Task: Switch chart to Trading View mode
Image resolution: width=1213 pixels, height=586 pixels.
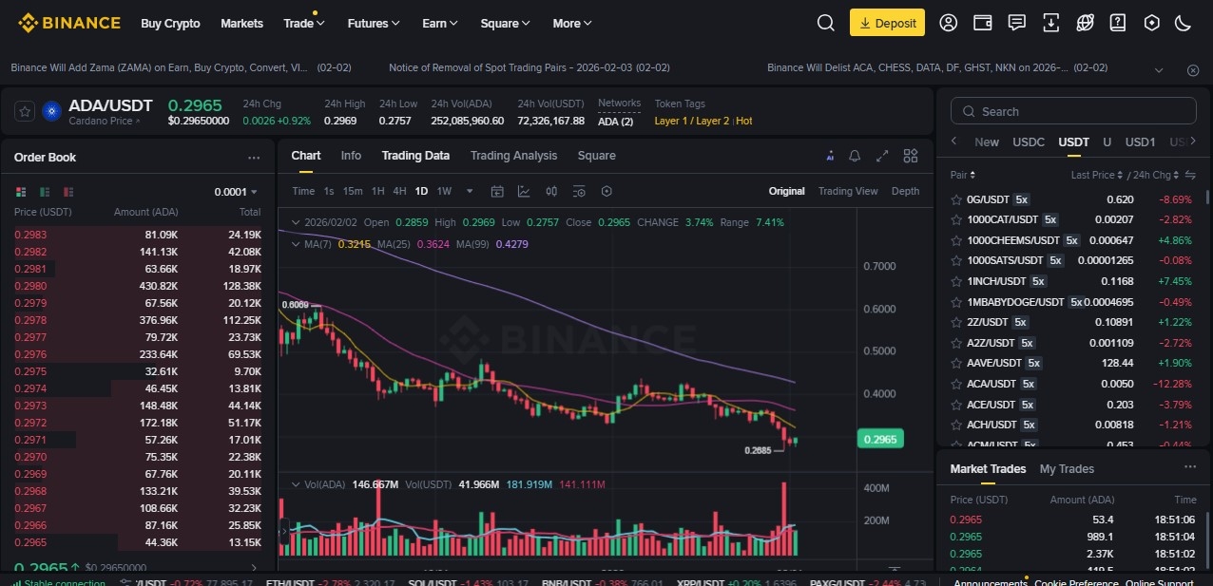Action: 848,191
